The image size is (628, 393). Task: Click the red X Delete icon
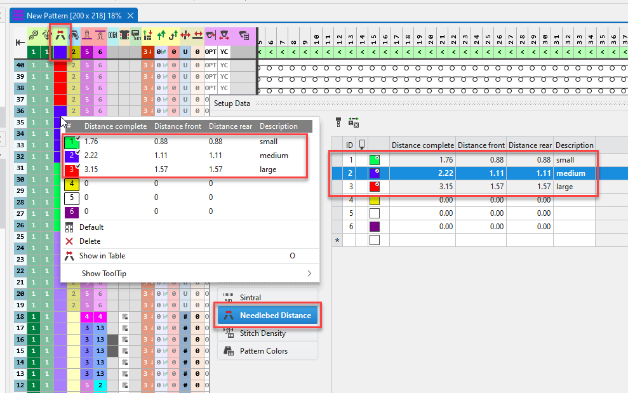pyautogui.click(x=70, y=241)
